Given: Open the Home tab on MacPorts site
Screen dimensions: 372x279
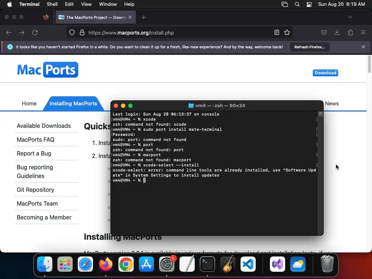Looking at the screenshot, I should pyautogui.click(x=29, y=104).
